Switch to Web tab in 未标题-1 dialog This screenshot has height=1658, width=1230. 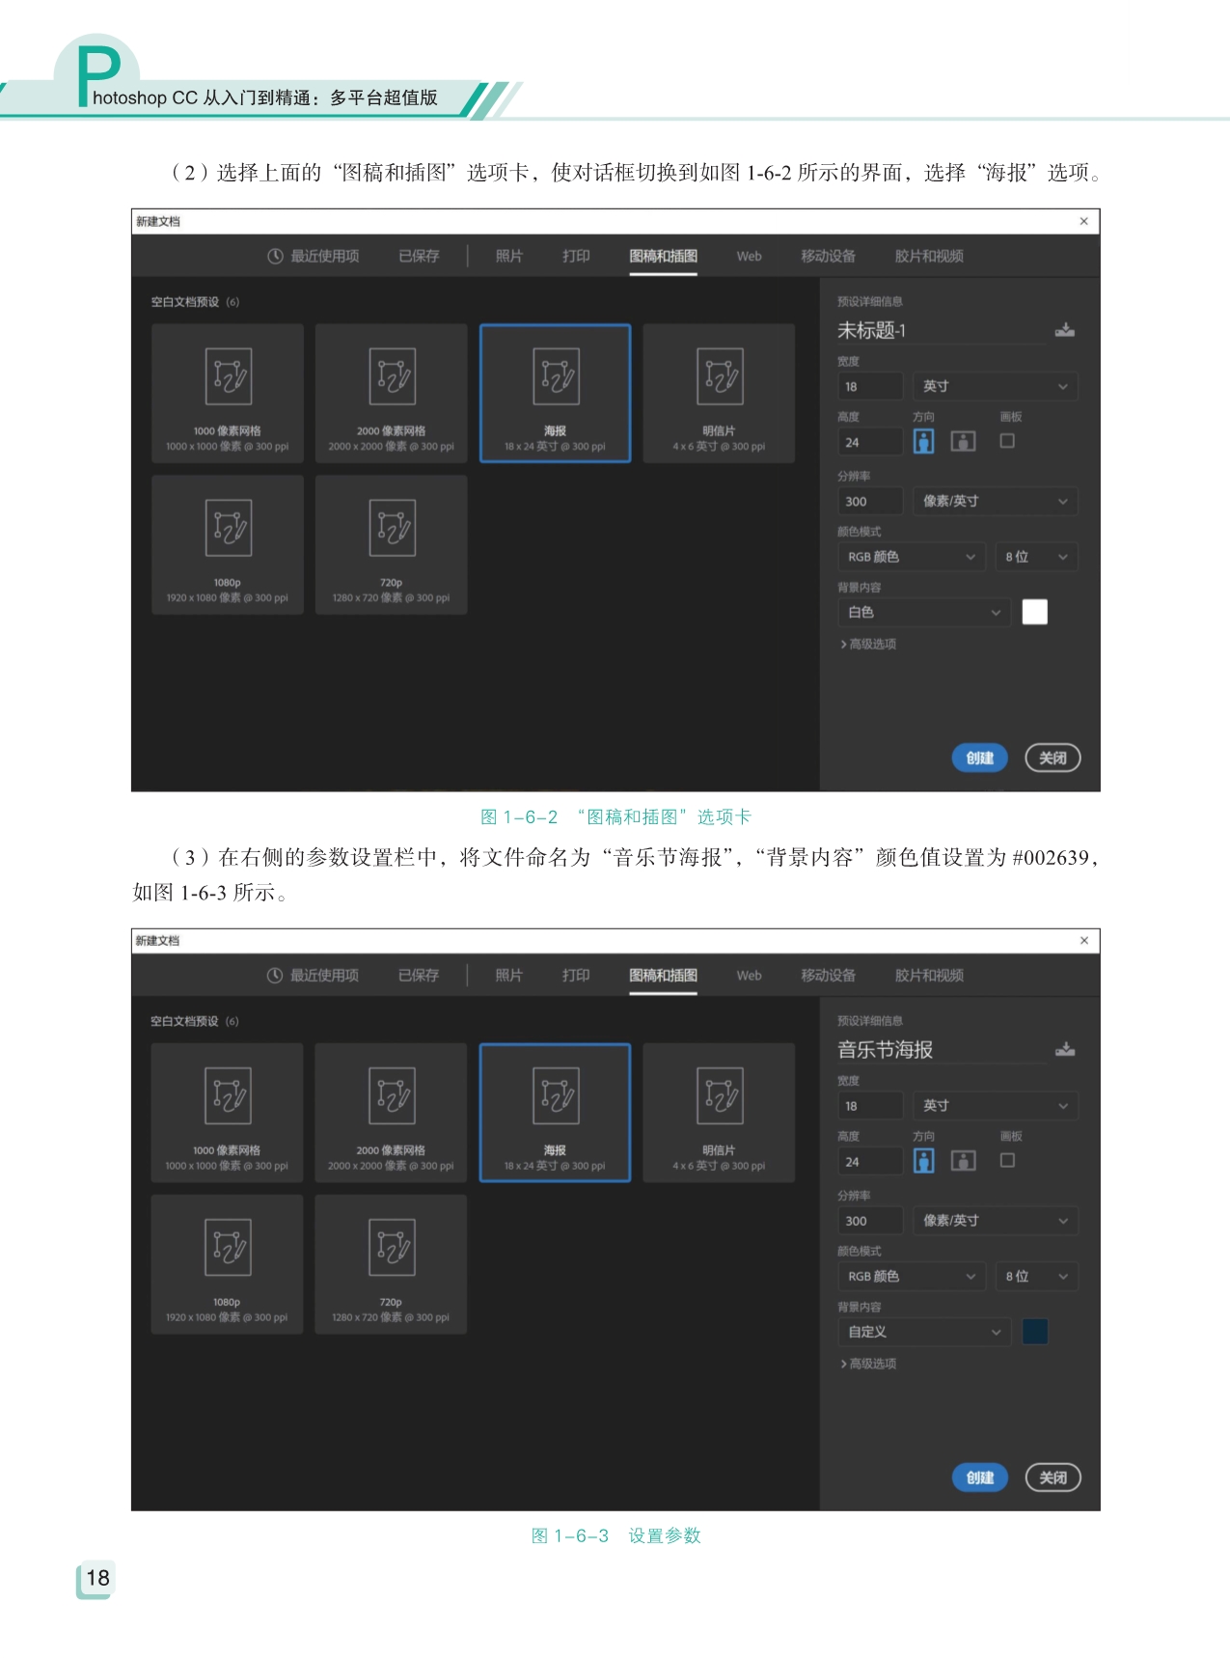[x=749, y=256]
